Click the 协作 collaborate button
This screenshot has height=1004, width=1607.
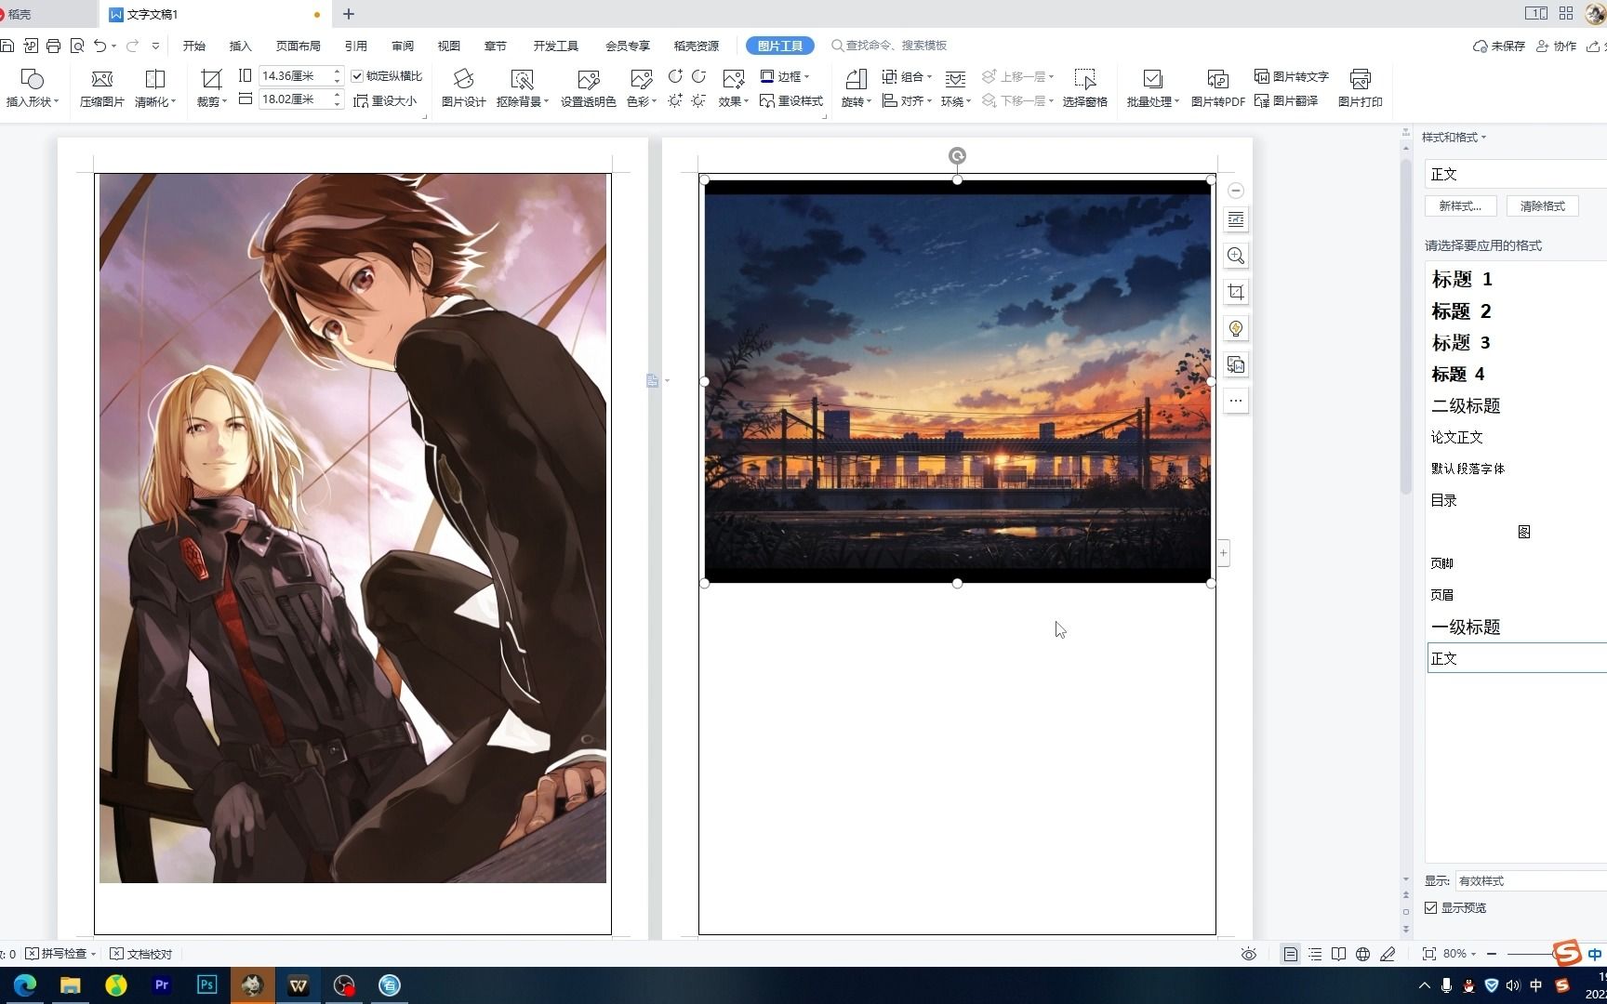click(x=1557, y=46)
